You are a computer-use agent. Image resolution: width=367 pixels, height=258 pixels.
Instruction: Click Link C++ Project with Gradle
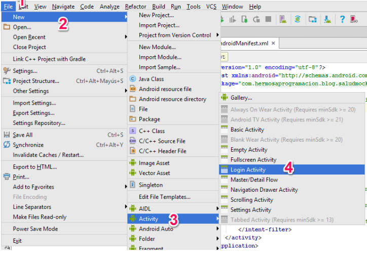click(x=64, y=59)
